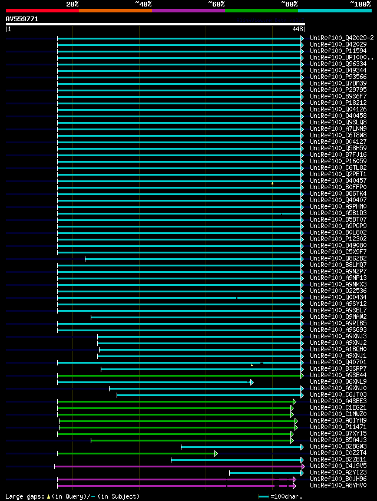Select the UniRef100_A8YHV0 label
377x501 pixels.
338,486
